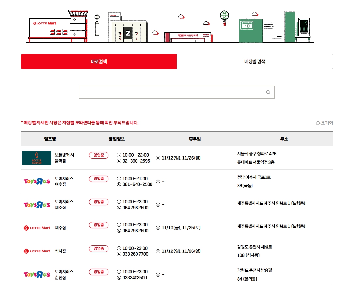Click clock icon in 토이저러스 제주점 row
This screenshot has height=288, width=346.
[x=119, y=202]
